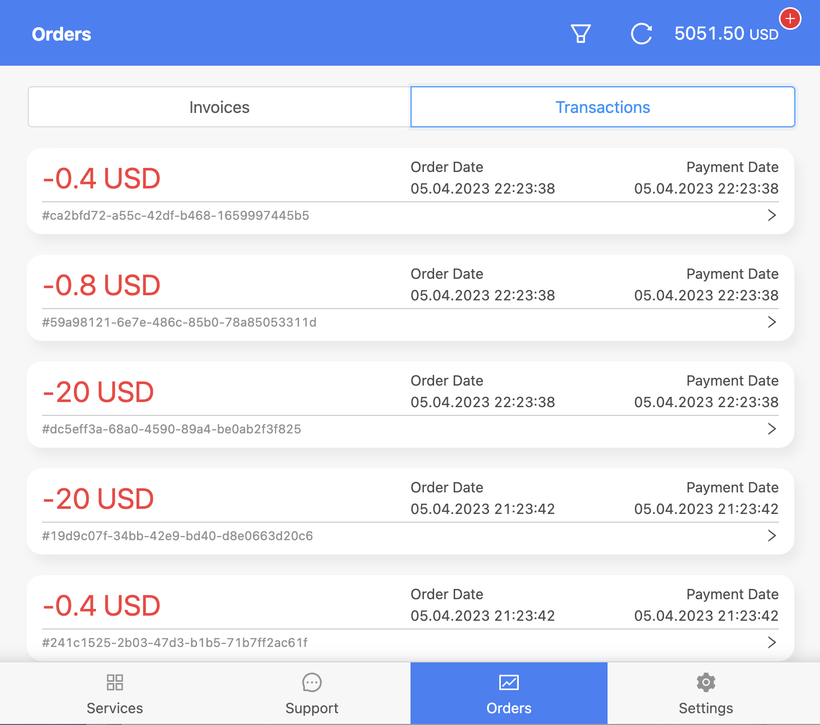Viewport: 820px width, 725px height.
Task: Tap the red plus add-funds button
Action: click(x=790, y=19)
